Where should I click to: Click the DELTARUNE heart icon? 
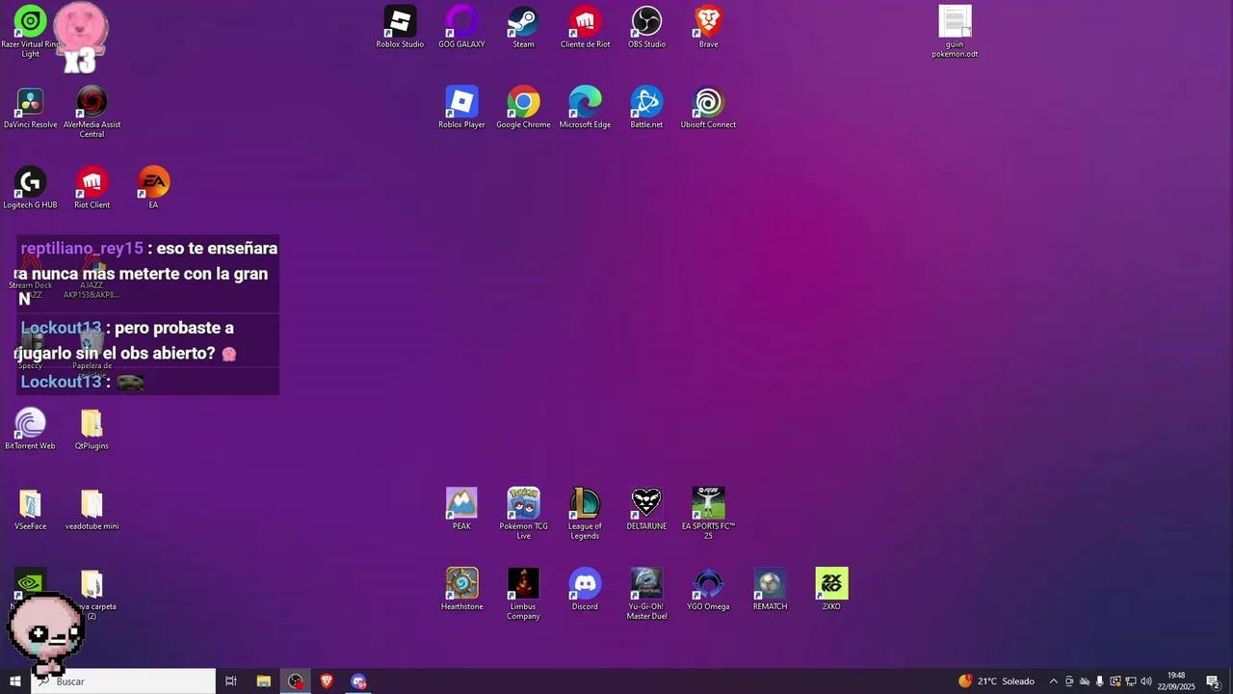(x=646, y=509)
